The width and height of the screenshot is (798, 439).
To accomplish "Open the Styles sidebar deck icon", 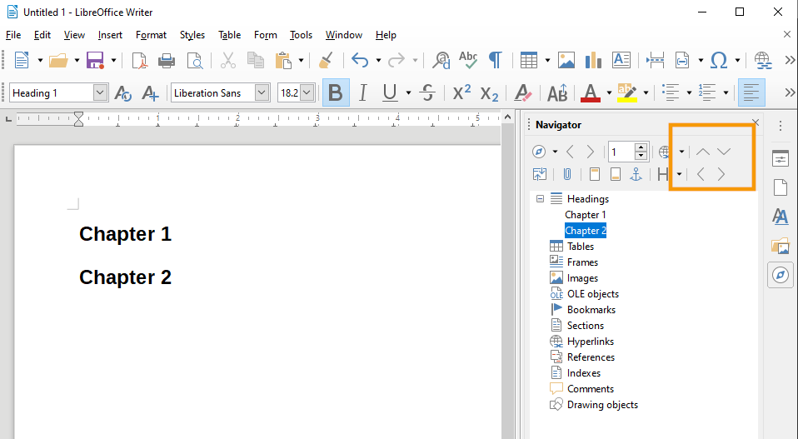I will (781, 217).
